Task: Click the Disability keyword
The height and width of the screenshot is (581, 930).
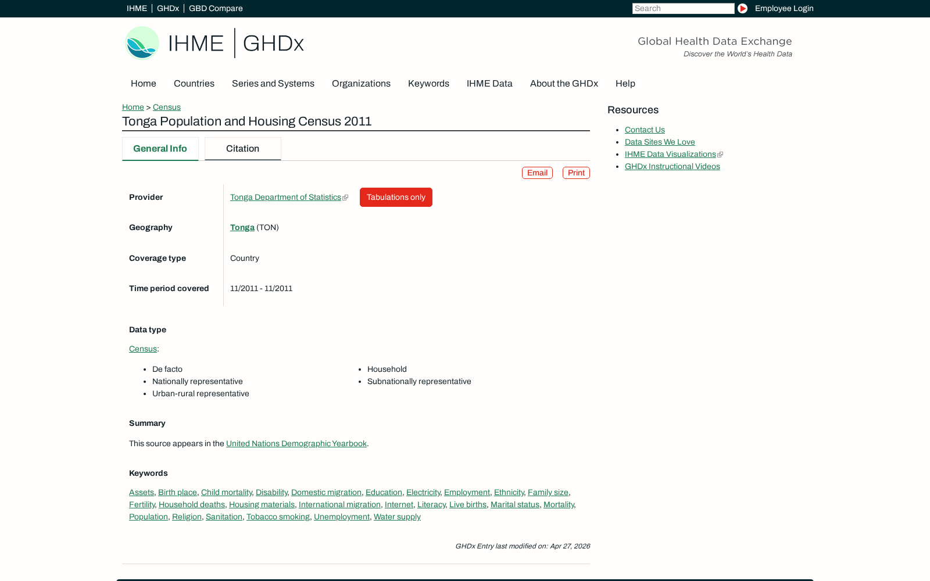Action: 271,492
